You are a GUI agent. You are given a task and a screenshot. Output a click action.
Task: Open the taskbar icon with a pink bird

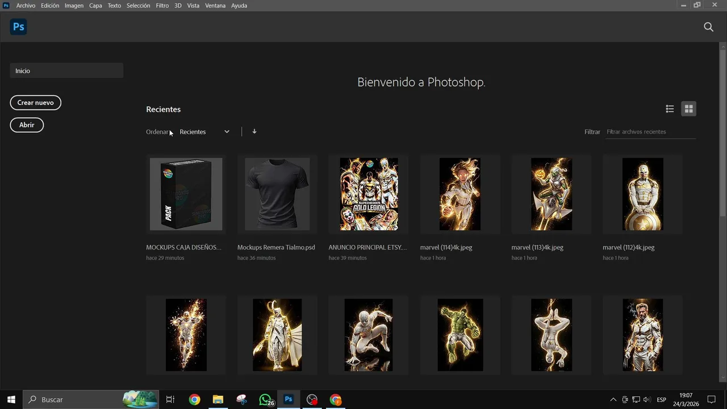pyautogui.click(x=241, y=399)
